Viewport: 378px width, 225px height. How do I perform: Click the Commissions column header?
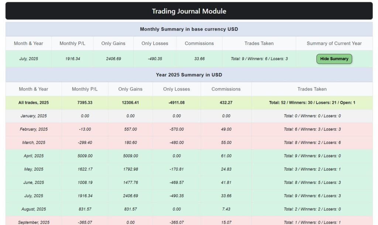(199, 43)
